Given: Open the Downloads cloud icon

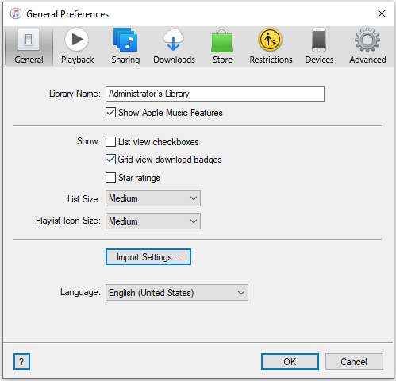Looking at the screenshot, I should coord(174,40).
